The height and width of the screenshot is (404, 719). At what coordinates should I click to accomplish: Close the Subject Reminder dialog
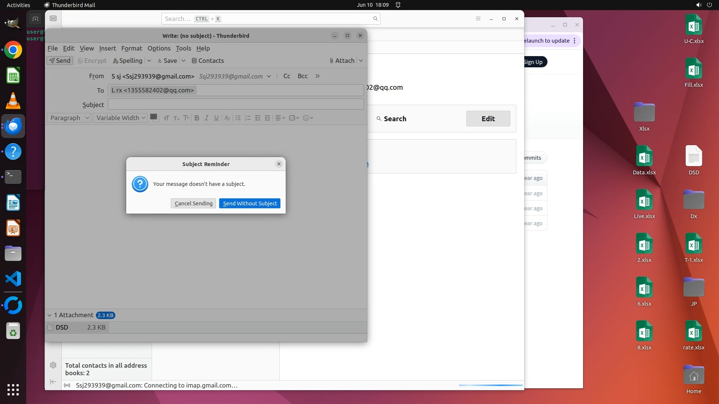coord(279,164)
